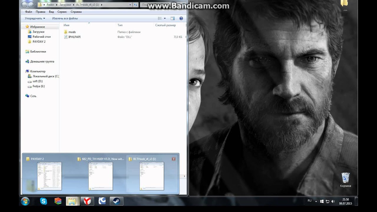Click the RU language indicator in the tray
Image resolution: width=377 pixels, height=212 pixels.
[x=310, y=201]
